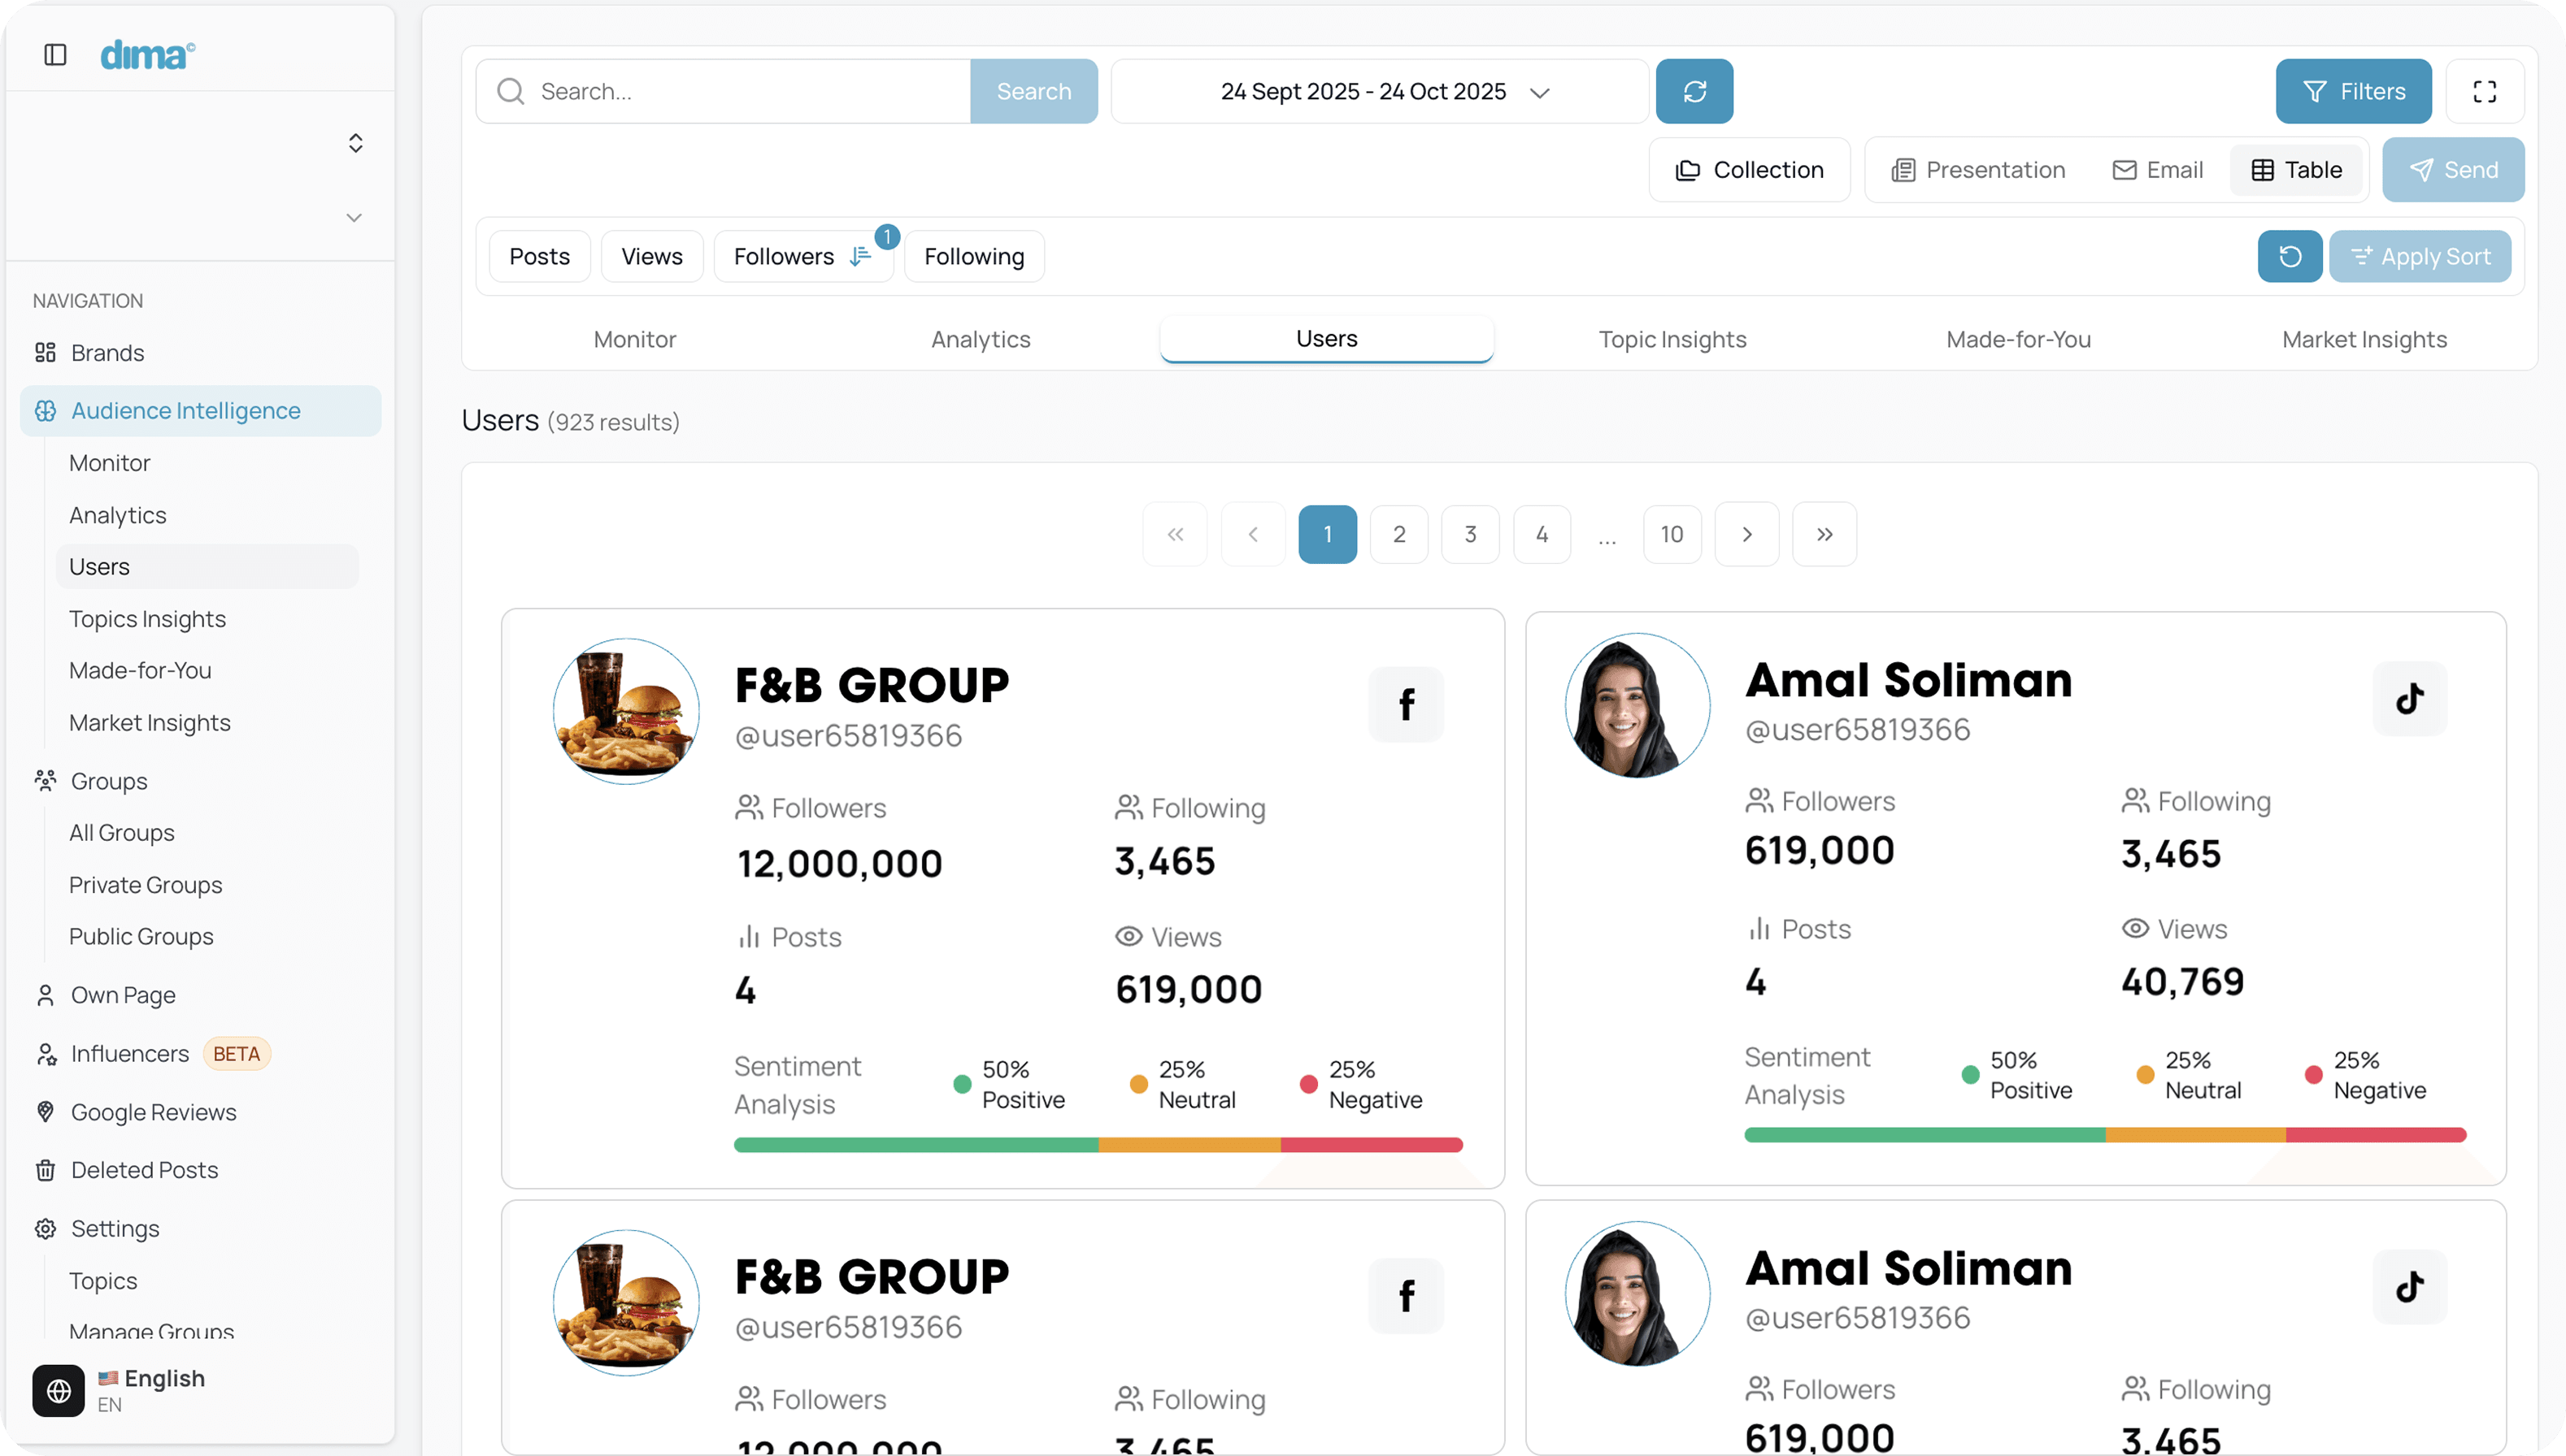Switch to Table view mode
The image size is (2566, 1456).
[x=2296, y=170]
